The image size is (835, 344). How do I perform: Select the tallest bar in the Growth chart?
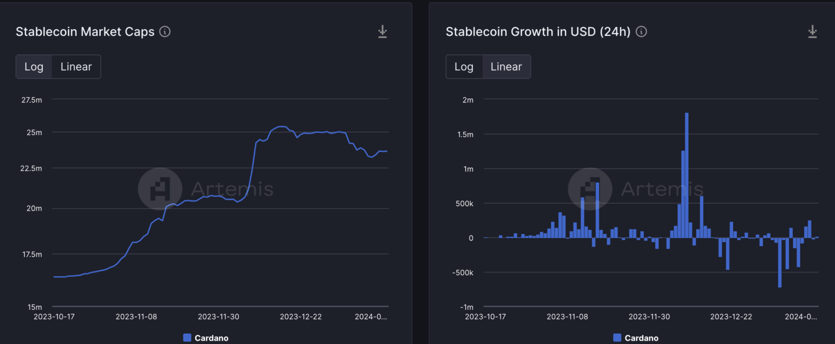(x=687, y=175)
